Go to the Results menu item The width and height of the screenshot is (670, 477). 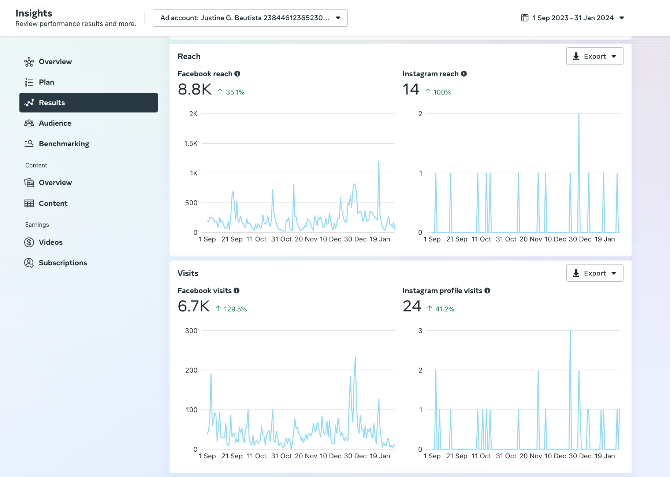(89, 103)
